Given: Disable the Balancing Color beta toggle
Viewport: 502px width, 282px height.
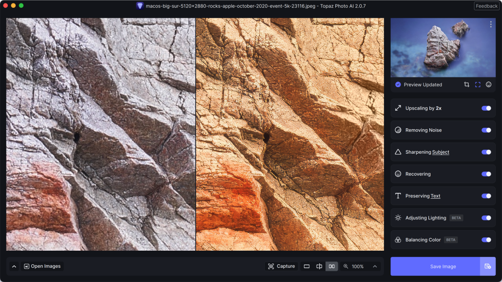Looking at the screenshot, I should point(486,240).
